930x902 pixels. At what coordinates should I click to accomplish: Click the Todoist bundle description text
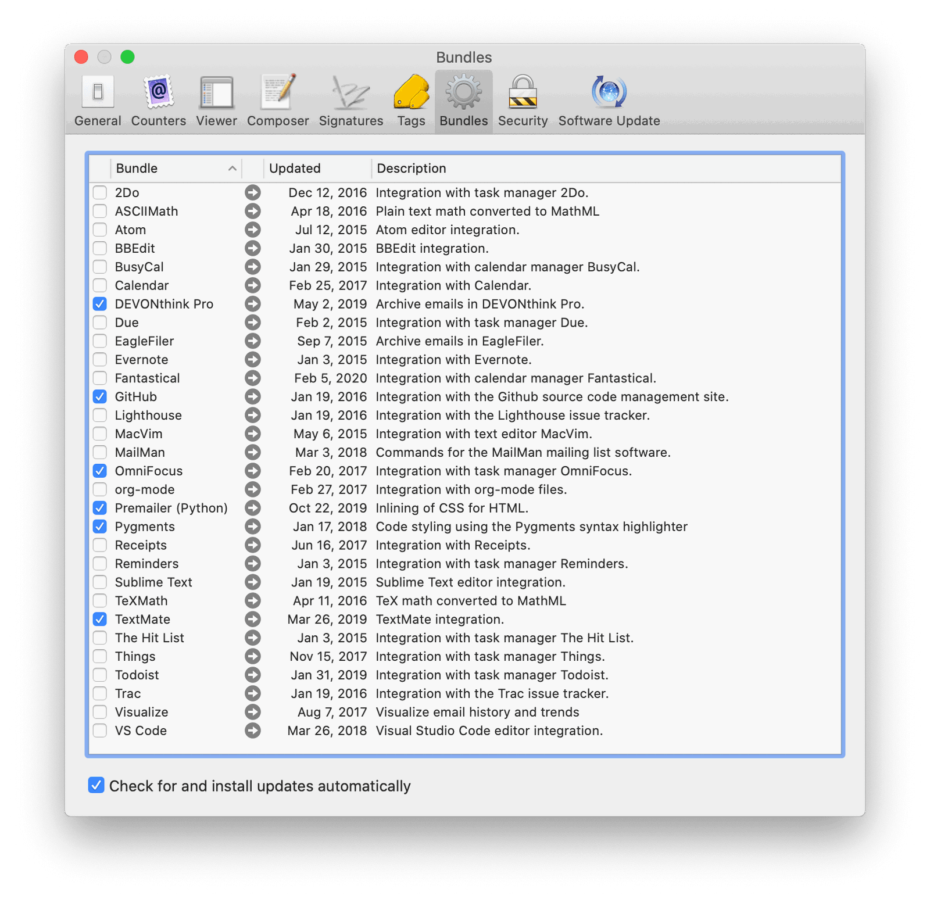point(492,675)
